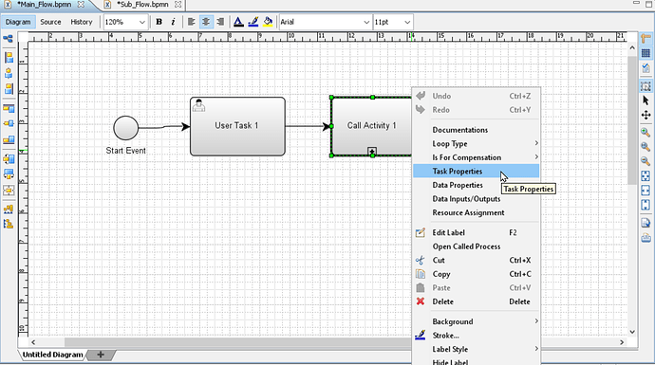The width and height of the screenshot is (655, 365).
Task: Select Data Properties in context menu
Action: 477,185
